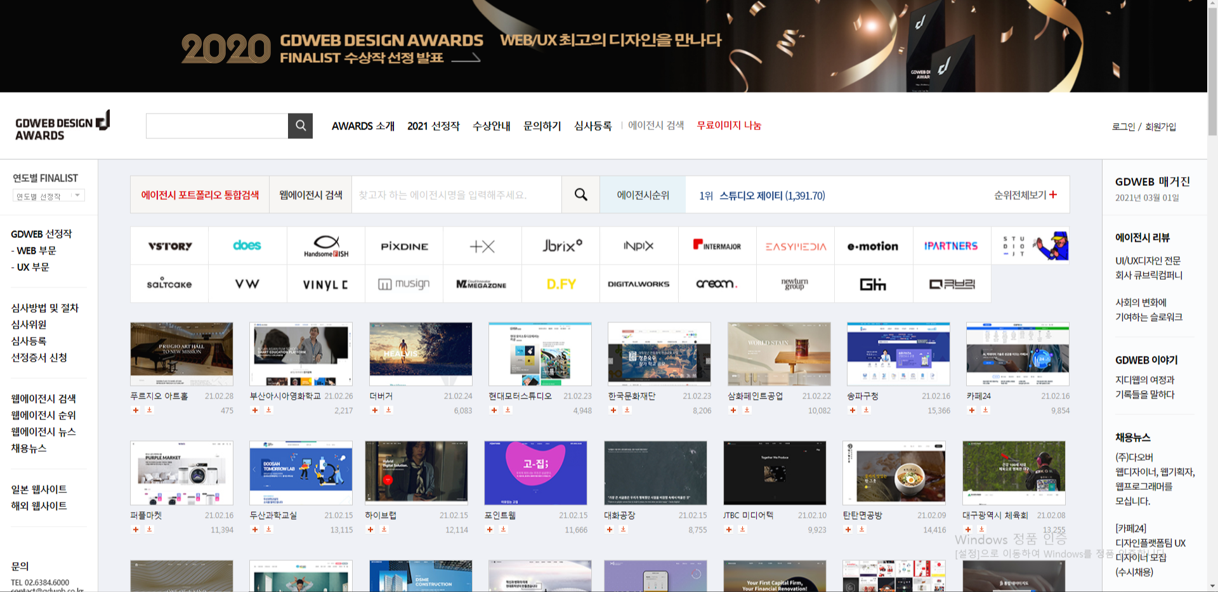Open the 채용뉴스 heading in magazine panel

pos(1132,437)
